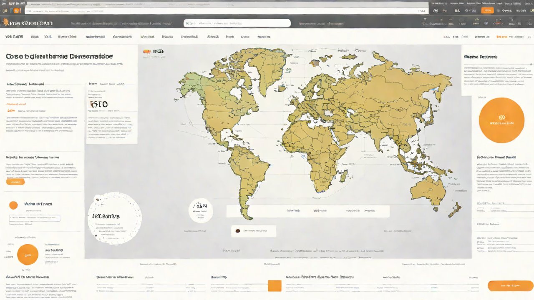Click the large orange circle badge on the right
The height and width of the screenshot is (300, 534).
tap(501, 120)
